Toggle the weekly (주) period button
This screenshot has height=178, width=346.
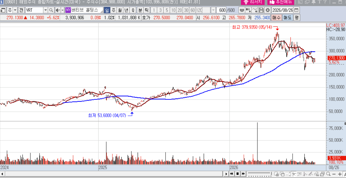113,10
